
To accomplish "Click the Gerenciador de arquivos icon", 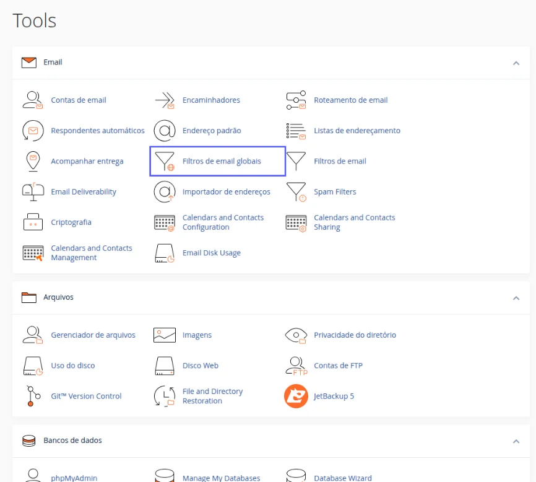I will [33, 335].
